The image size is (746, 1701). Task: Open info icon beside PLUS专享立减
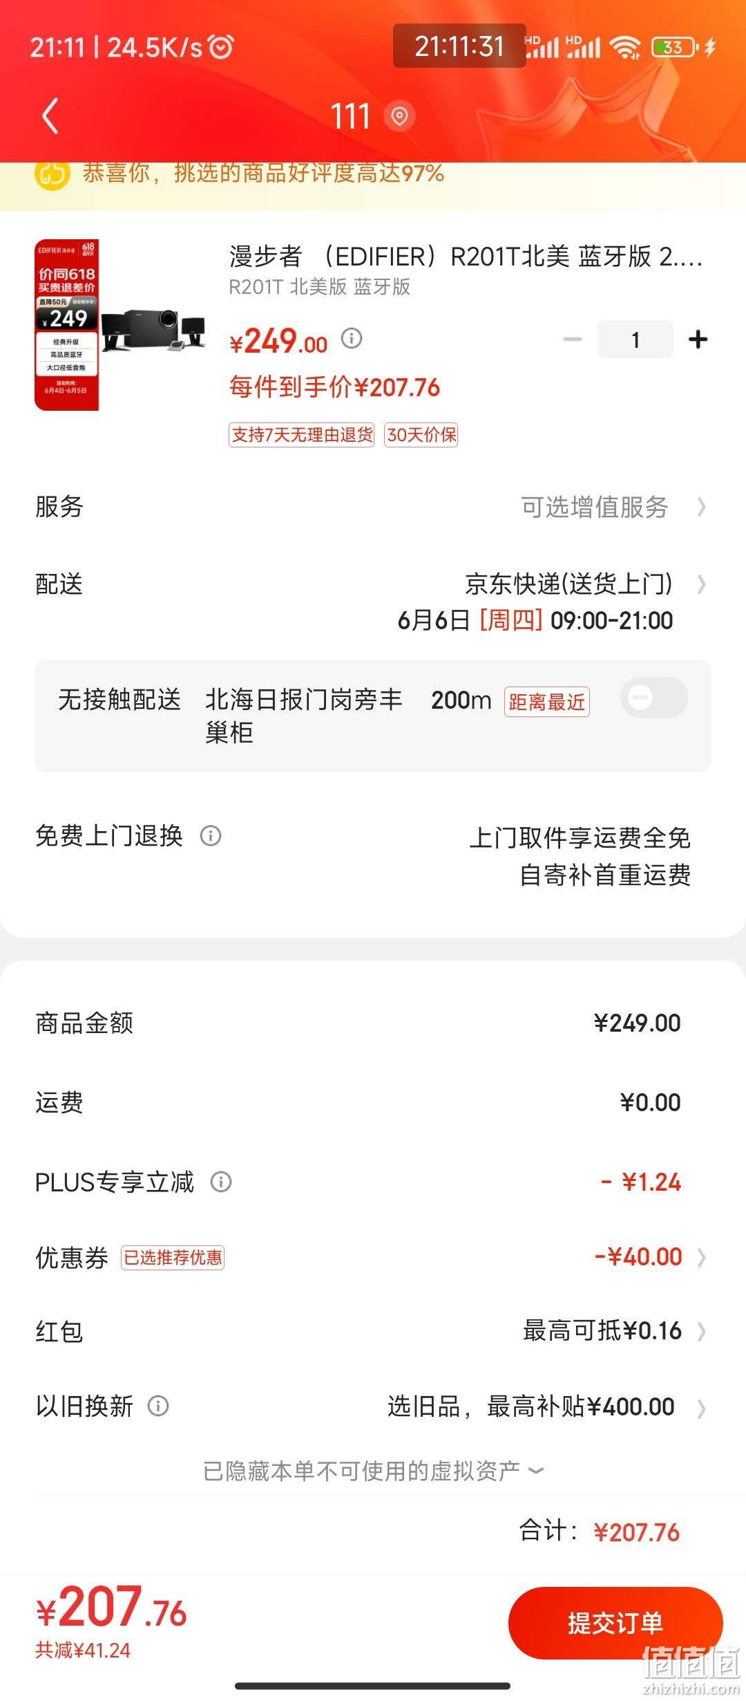221,1181
